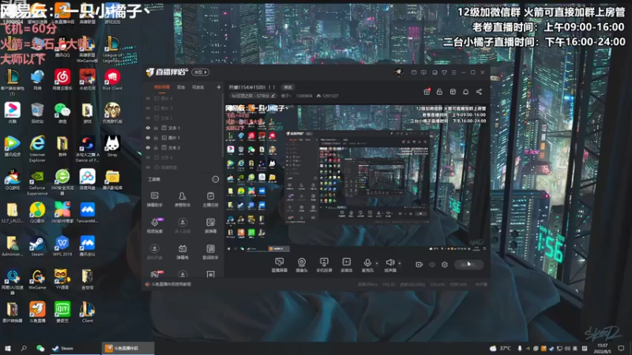Image resolution: width=632 pixels, height=355 pixels.
Task: Open the 主播任务 tool in the toolbox
Action: (x=210, y=200)
